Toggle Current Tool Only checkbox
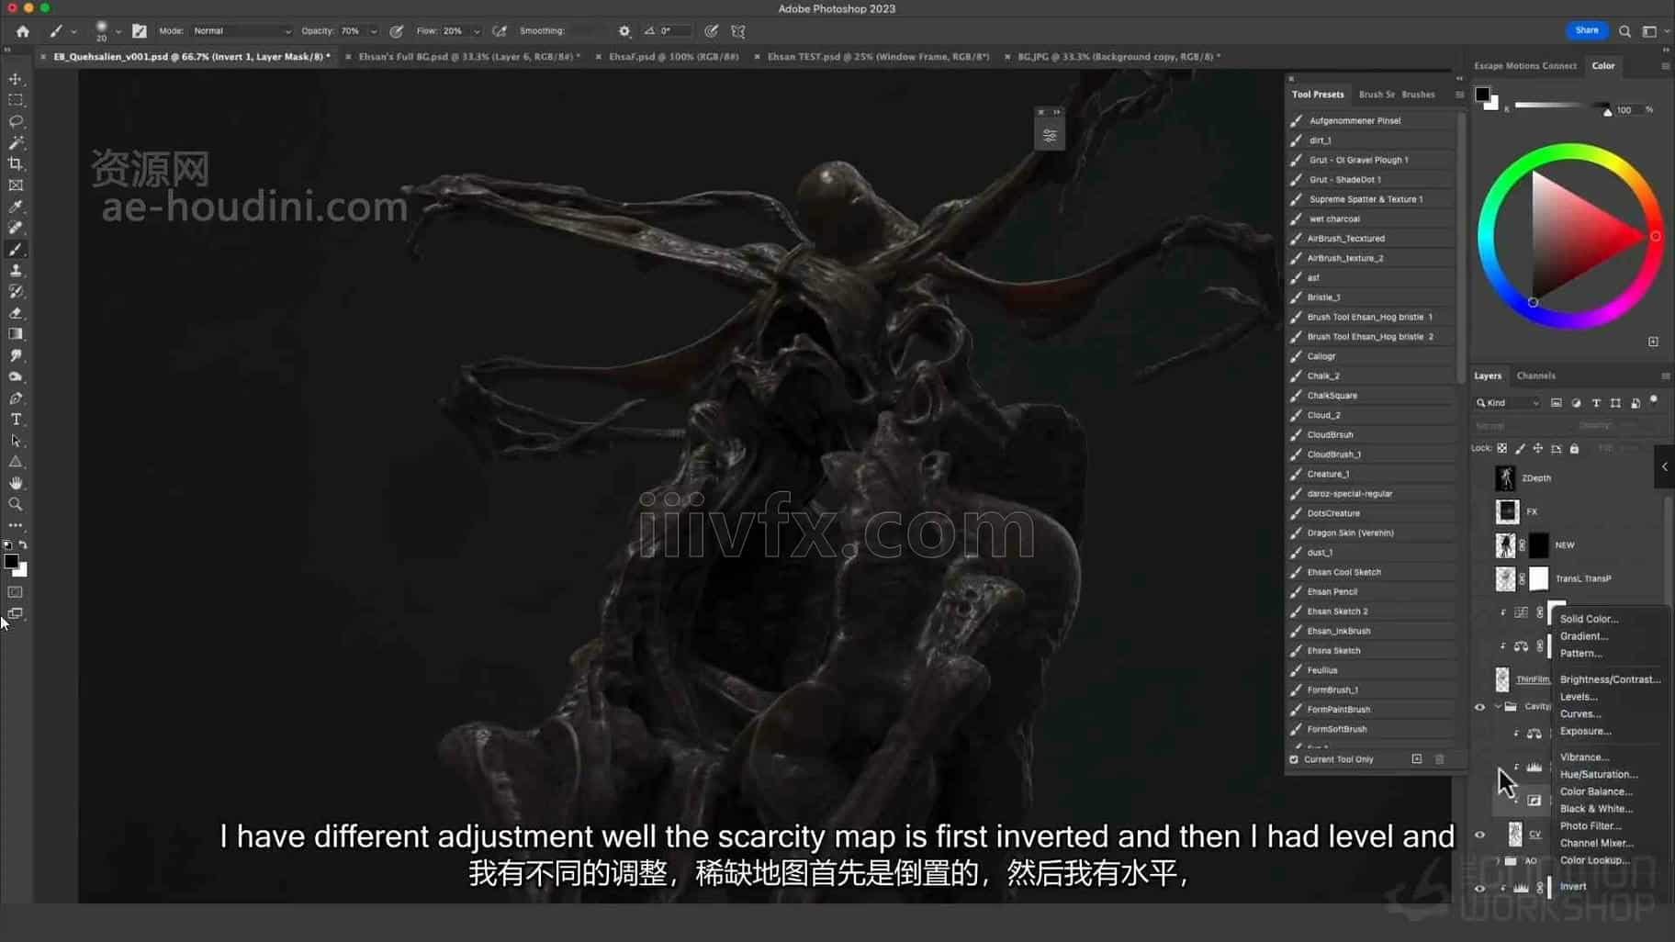Image resolution: width=1675 pixels, height=942 pixels. pyautogui.click(x=1294, y=759)
